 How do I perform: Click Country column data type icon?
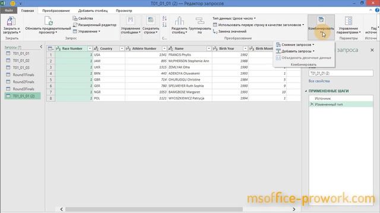tap(96, 49)
